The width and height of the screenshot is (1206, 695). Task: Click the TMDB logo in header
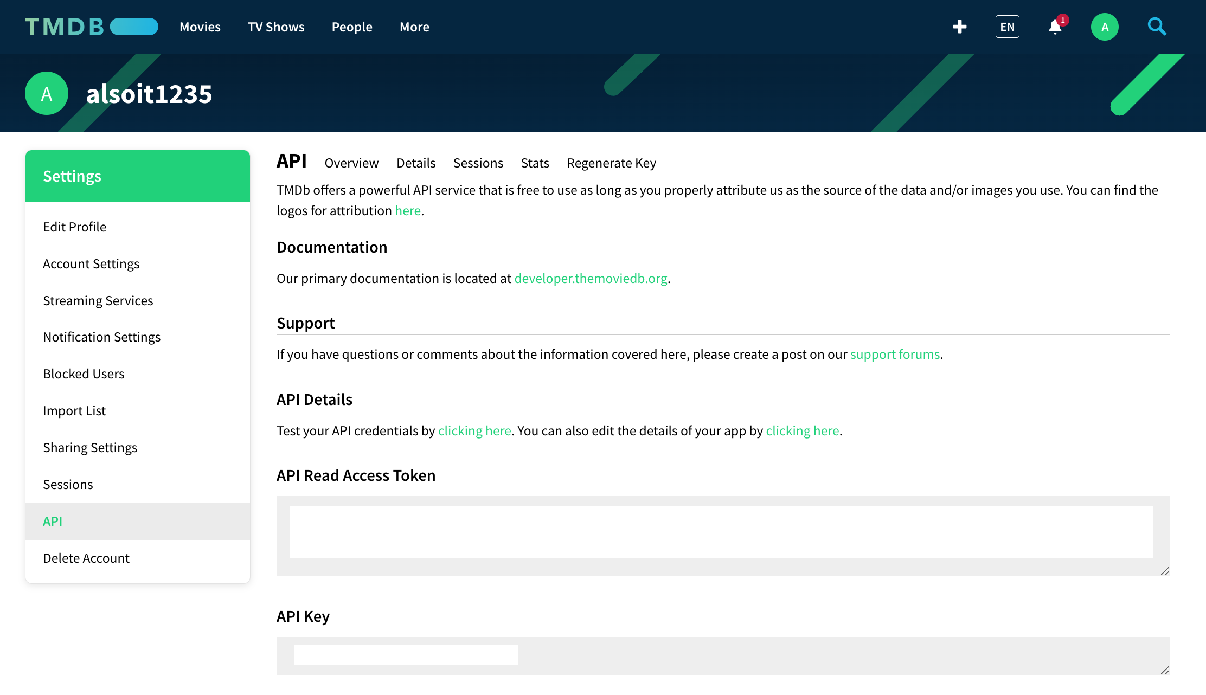click(91, 27)
